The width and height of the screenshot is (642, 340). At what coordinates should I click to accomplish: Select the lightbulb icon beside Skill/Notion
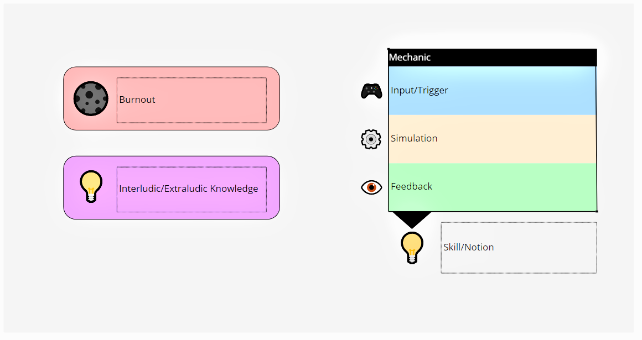pyautogui.click(x=412, y=247)
